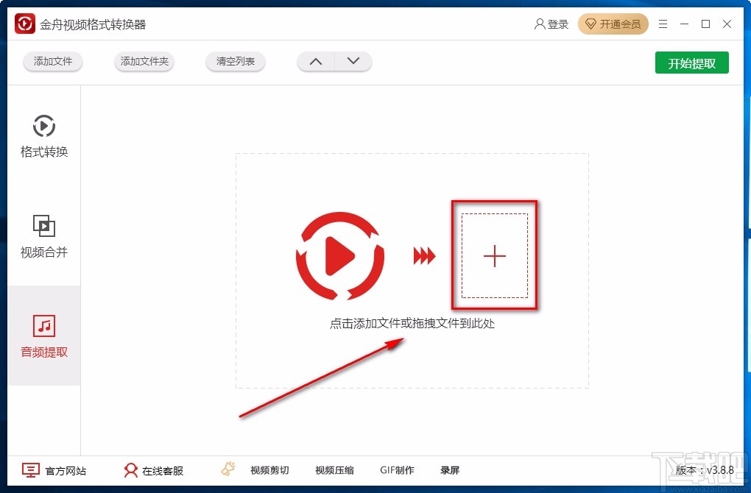751x493 pixels.
Task: Open the 视频压缩 tool
Action: click(x=334, y=469)
